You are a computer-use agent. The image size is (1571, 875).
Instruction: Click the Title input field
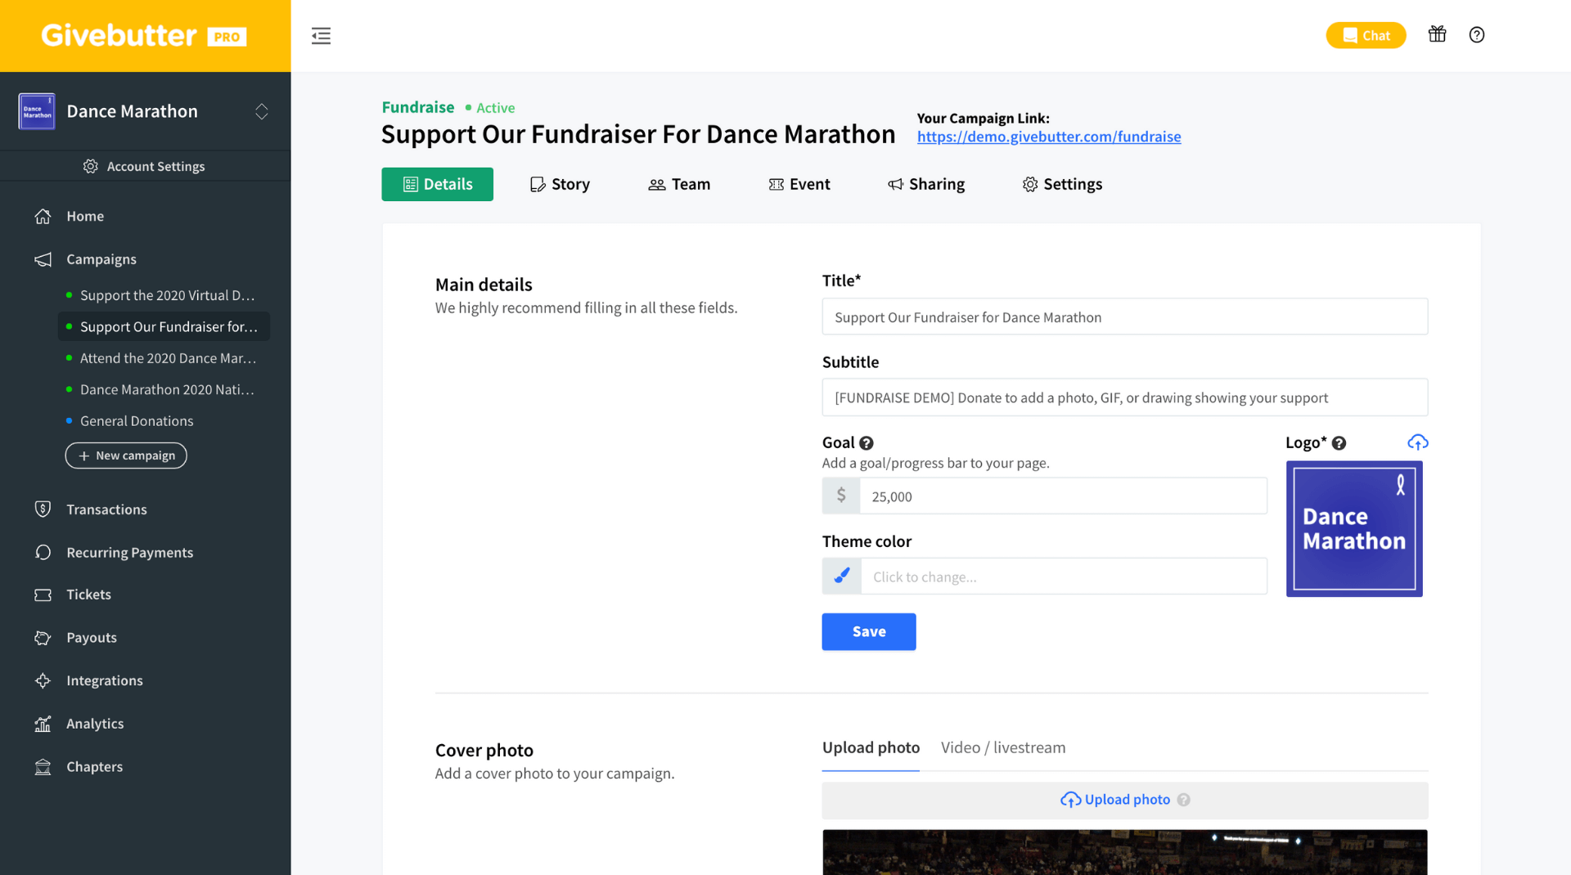point(1124,317)
